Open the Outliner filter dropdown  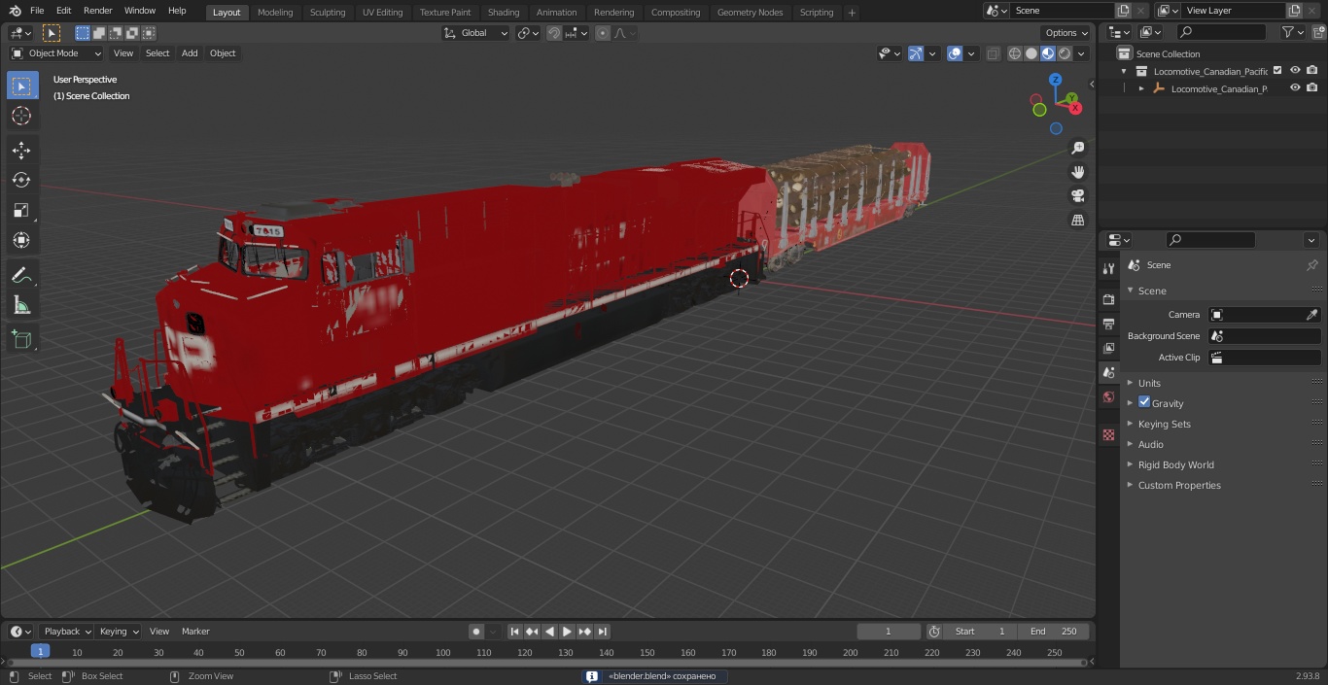[1292, 32]
